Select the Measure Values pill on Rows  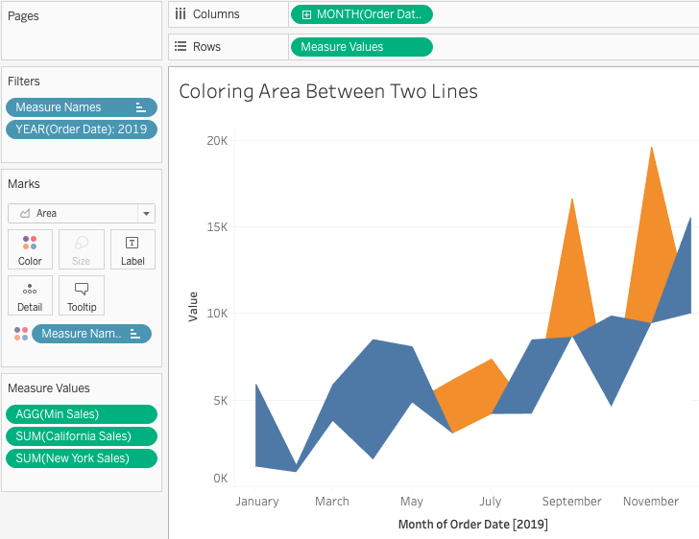pyautogui.click(x=362, y=47)
